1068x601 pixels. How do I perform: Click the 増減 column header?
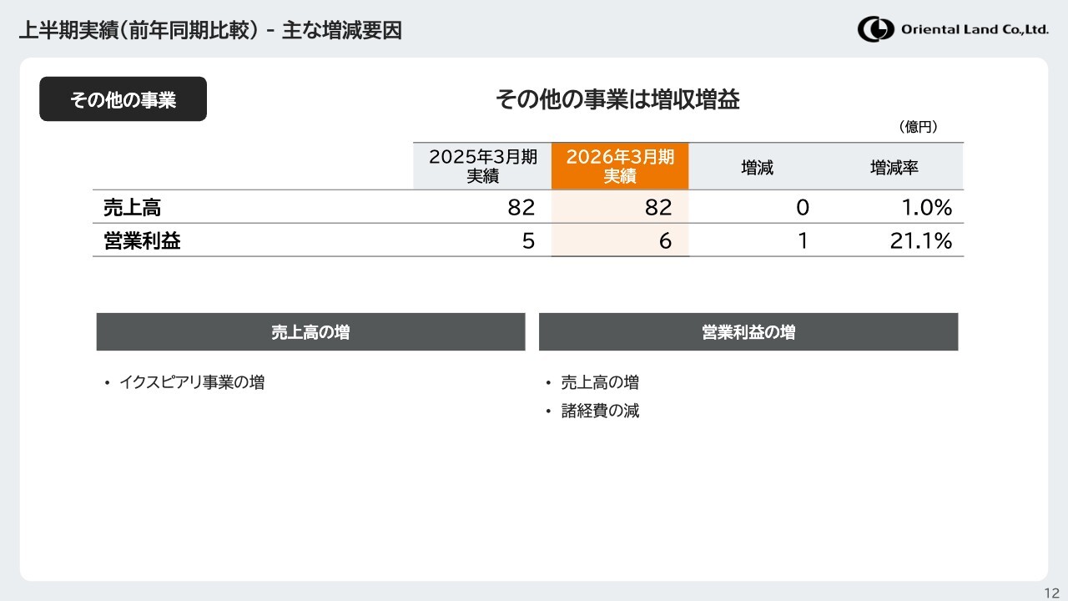pyautogui.click(x=757, y=168)
